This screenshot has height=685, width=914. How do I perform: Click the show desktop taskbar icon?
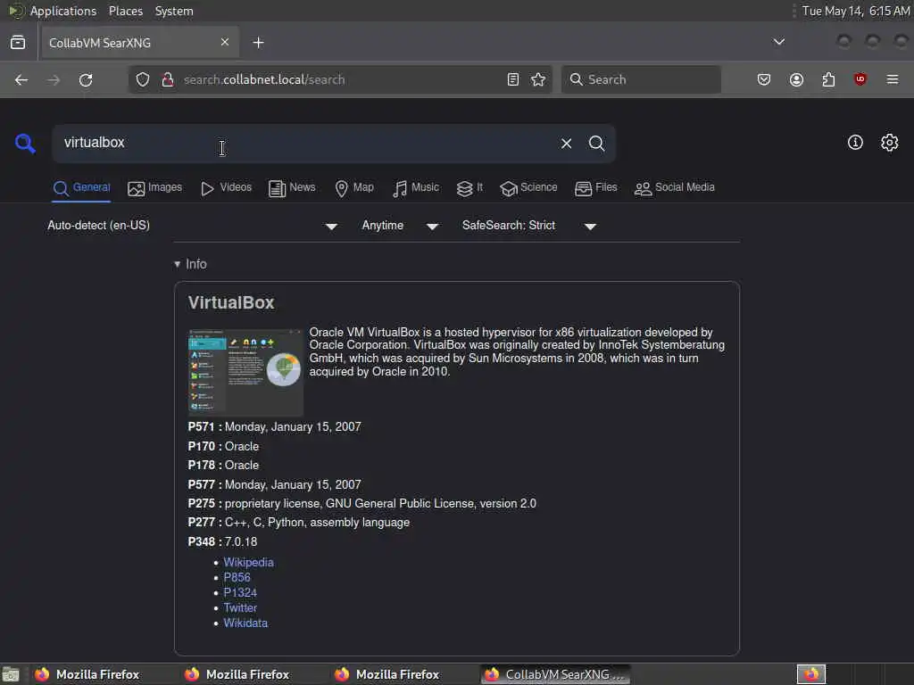tap(11, 674)
